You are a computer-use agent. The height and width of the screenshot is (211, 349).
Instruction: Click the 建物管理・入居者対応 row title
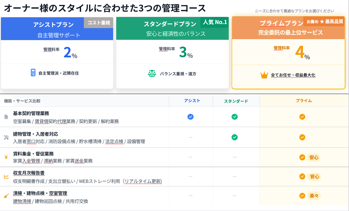(x=36, y=134)
